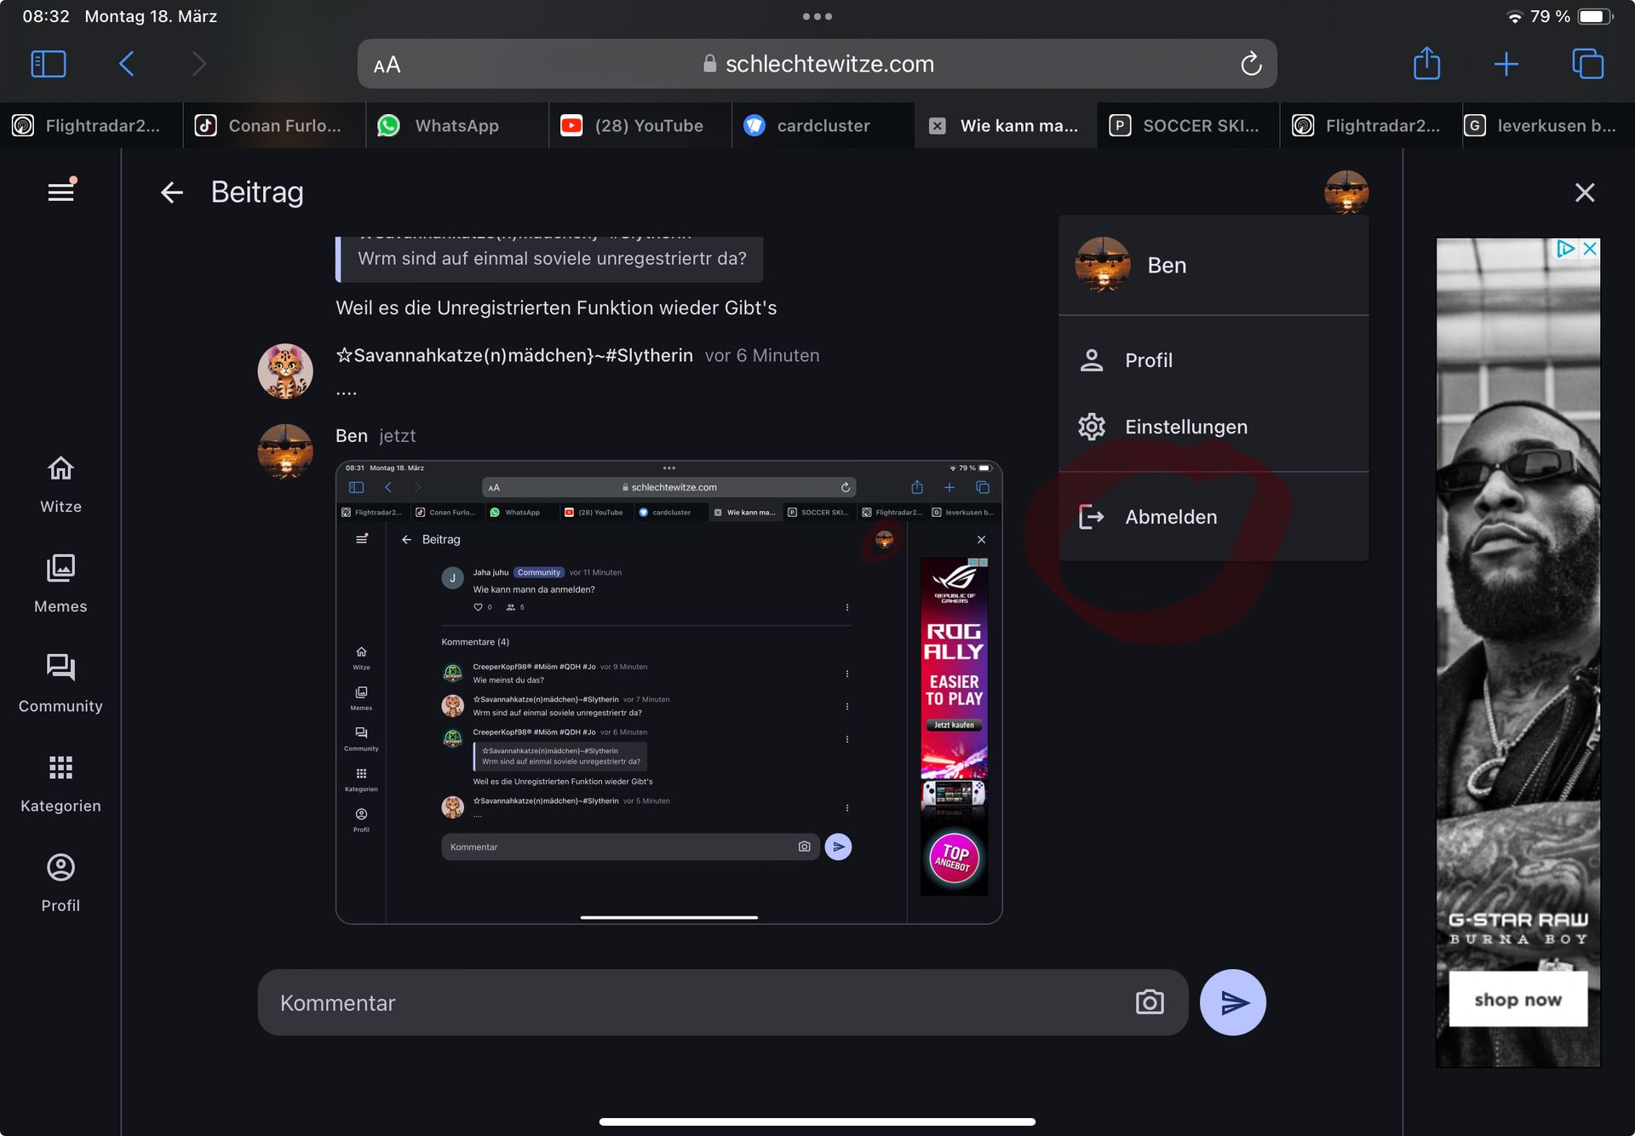1635x1136 pixels.
Task: Open Memes section in sidebar
Action: pos(60,583)
